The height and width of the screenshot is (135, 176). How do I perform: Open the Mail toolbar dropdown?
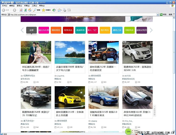(x=60, y=10)
